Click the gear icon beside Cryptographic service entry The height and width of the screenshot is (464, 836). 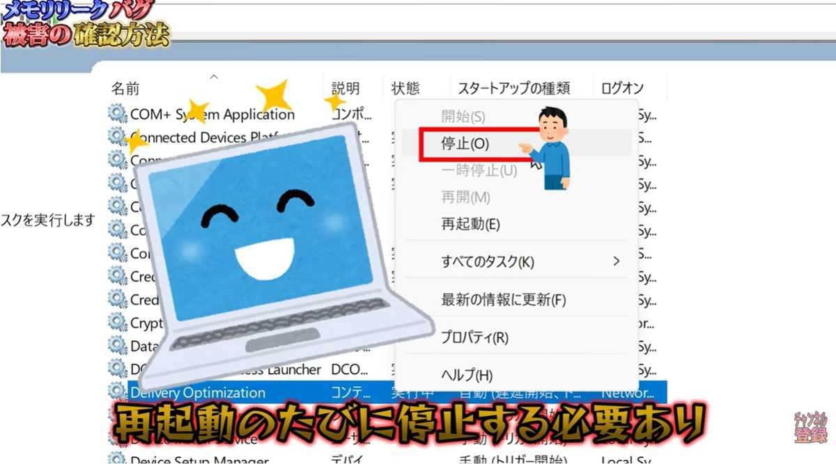116,323
